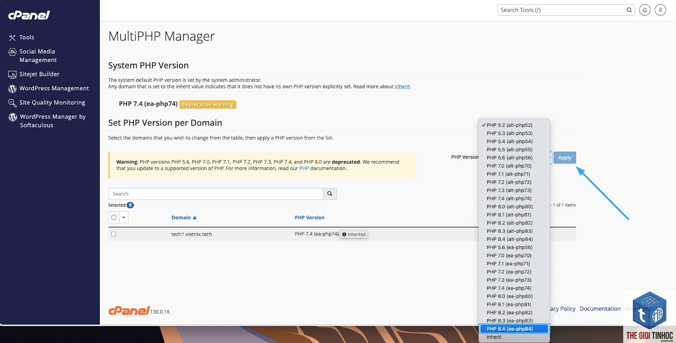Choose PHP 7.0 (ea-php70) option
This screenshot has height=343, width=676.
tap(514, 256)
